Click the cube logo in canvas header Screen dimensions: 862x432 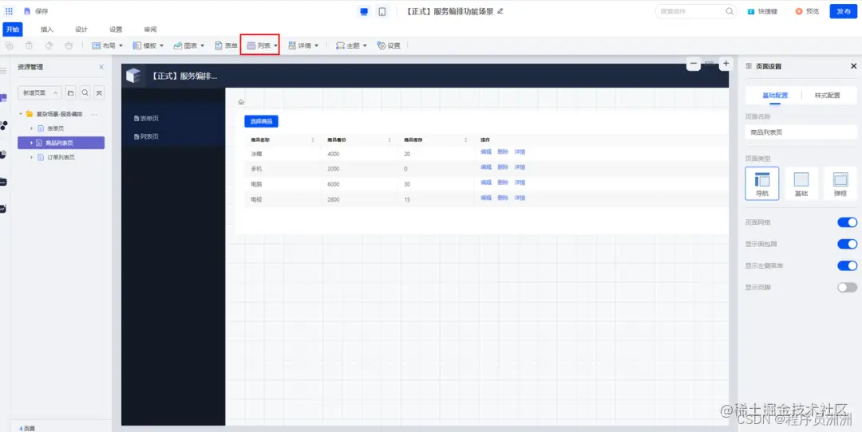point(133,76)
